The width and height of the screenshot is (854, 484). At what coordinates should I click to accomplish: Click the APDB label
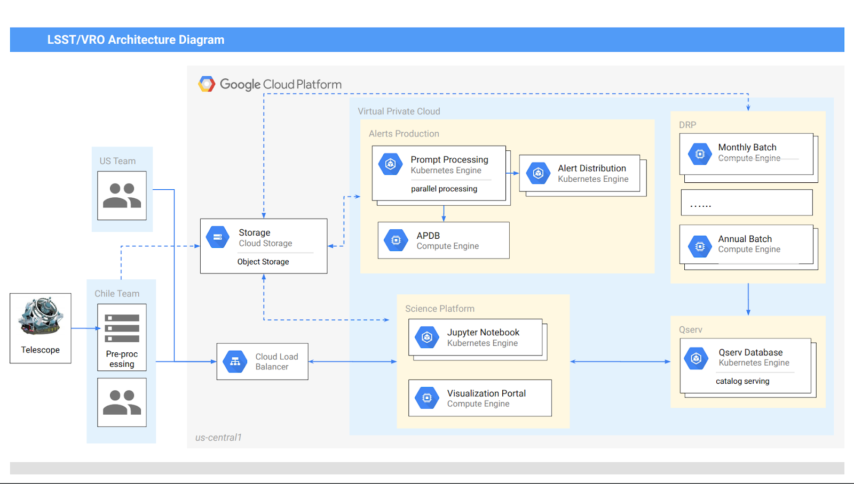point(428,236)
